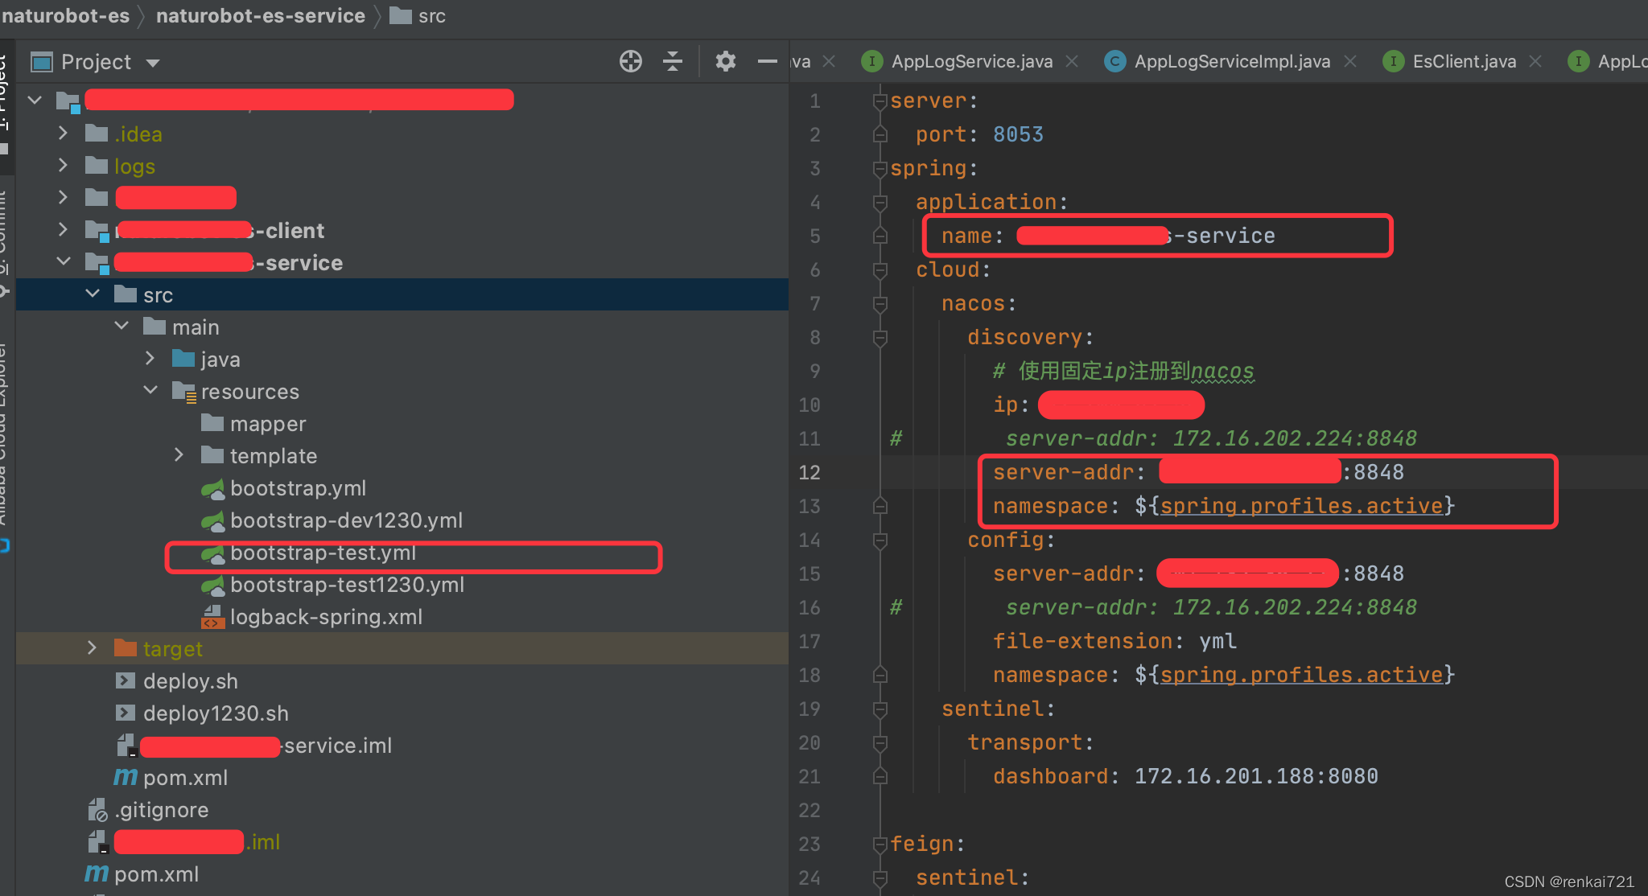The height and width of the screenshot is (896, 1648).
Task: Click spring.profiles.active on line 13
Action: click(x=1301, y=506)
